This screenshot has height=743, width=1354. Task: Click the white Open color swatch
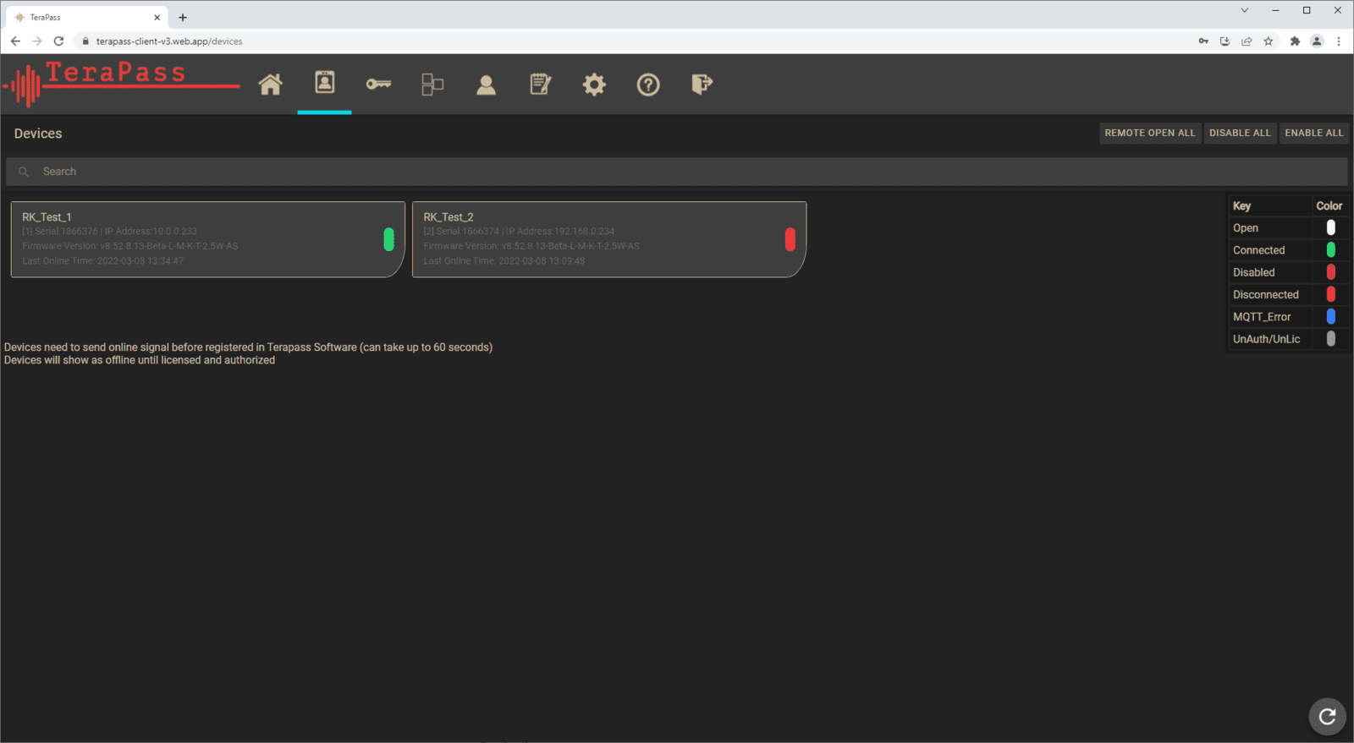coord(1330,227)
